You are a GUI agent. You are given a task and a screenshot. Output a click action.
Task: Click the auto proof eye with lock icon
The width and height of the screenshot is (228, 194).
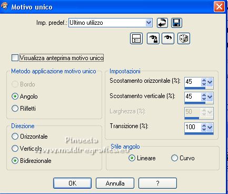coord(153,38)
